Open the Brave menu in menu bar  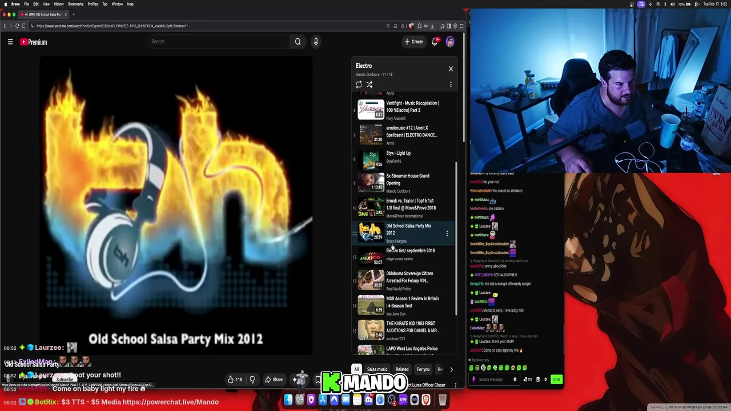pos(15,4)
